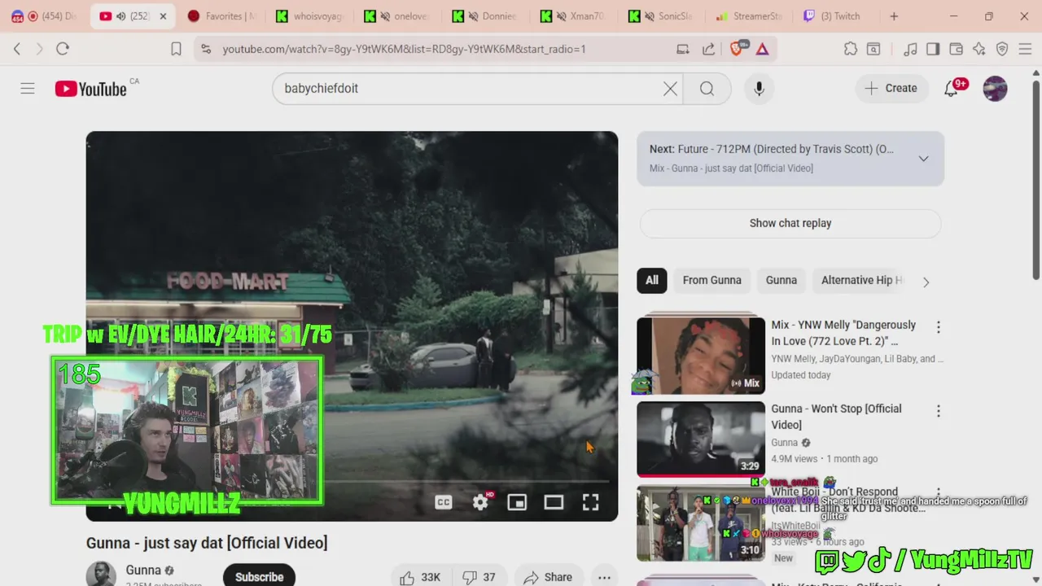Open video settings gear
The width and height of the screenshot is (1042, 586).
click(x=480, y=502)
